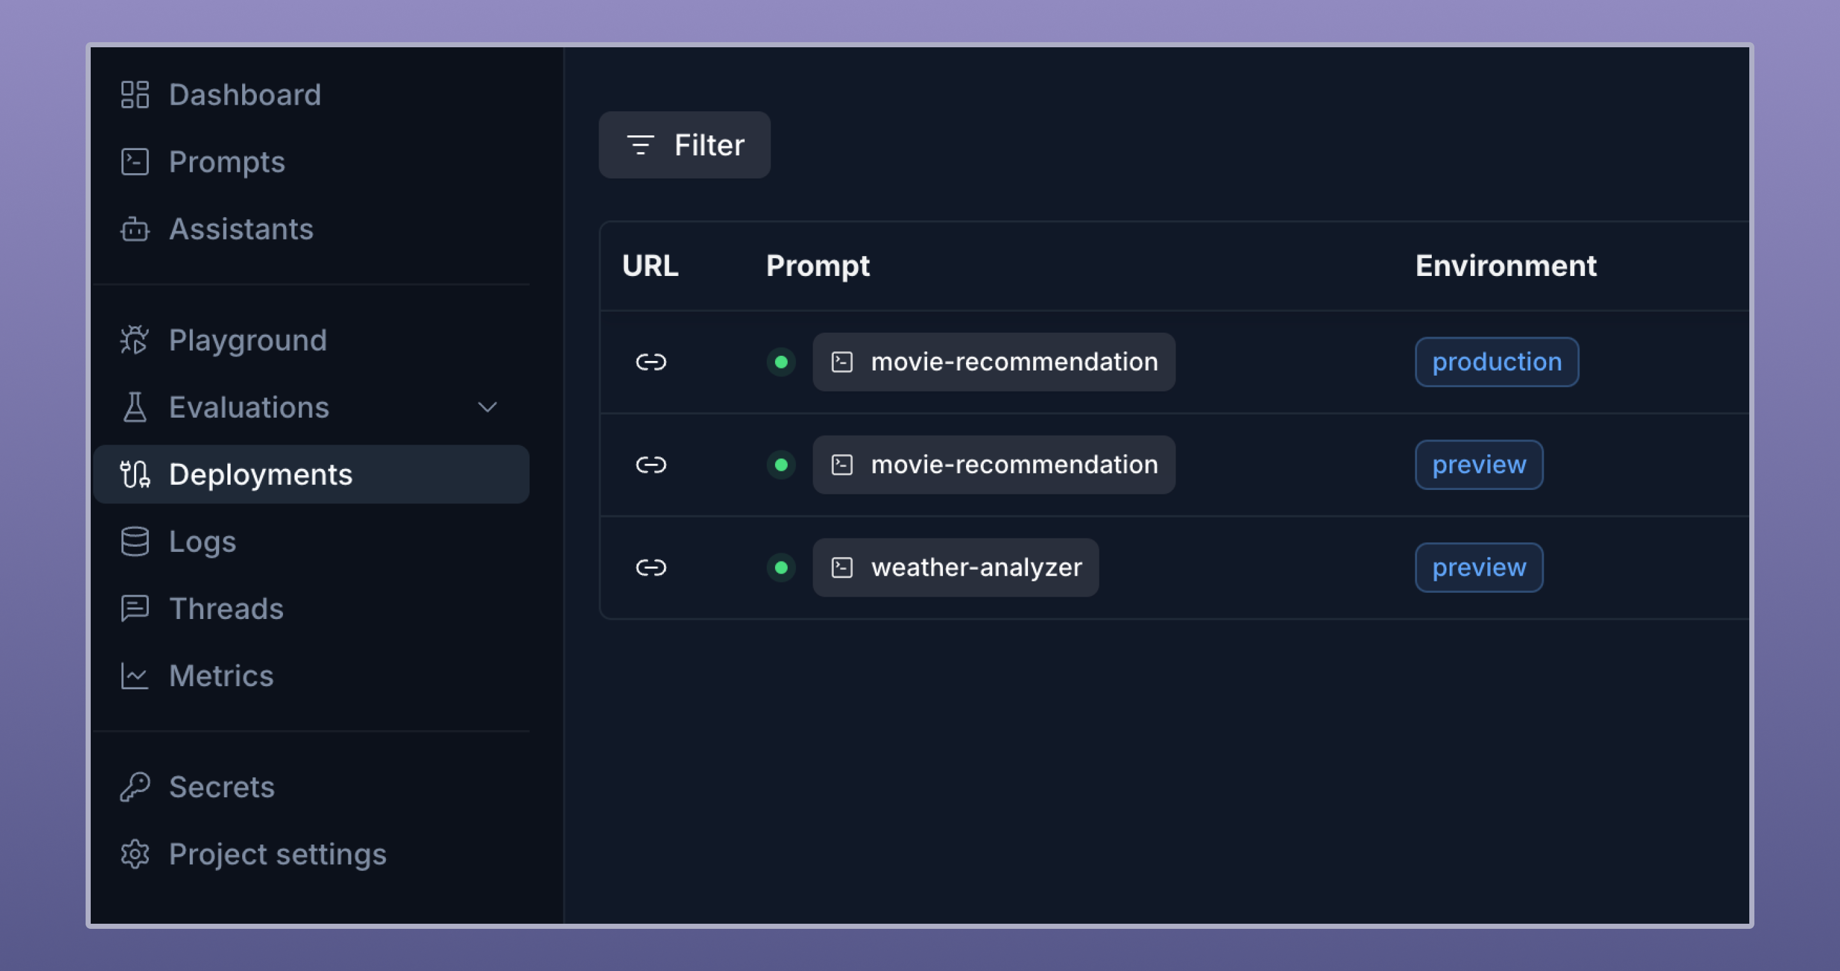Select Secrets in the sidebar
Viewport: 1840px width, 971px height.
tap(310, 787)
